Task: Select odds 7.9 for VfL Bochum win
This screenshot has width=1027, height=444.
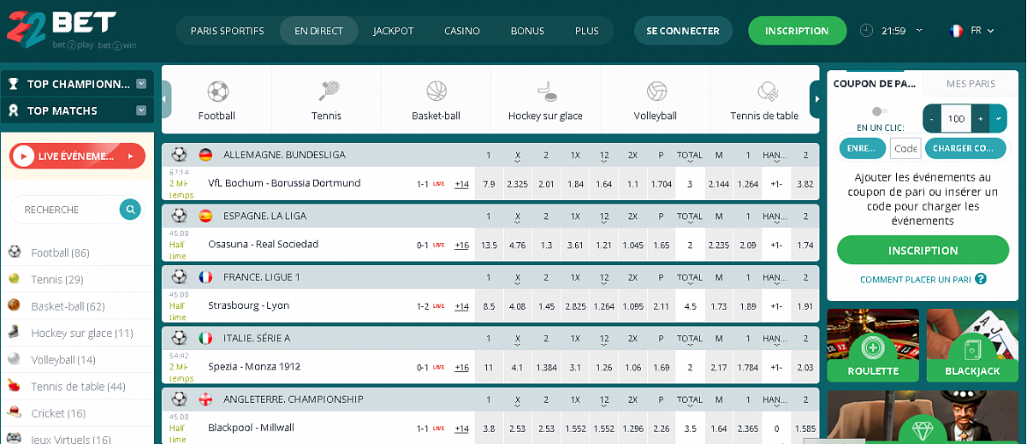Action: tap(489, 183)
